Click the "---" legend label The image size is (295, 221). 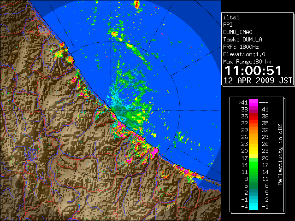[264, 102]
